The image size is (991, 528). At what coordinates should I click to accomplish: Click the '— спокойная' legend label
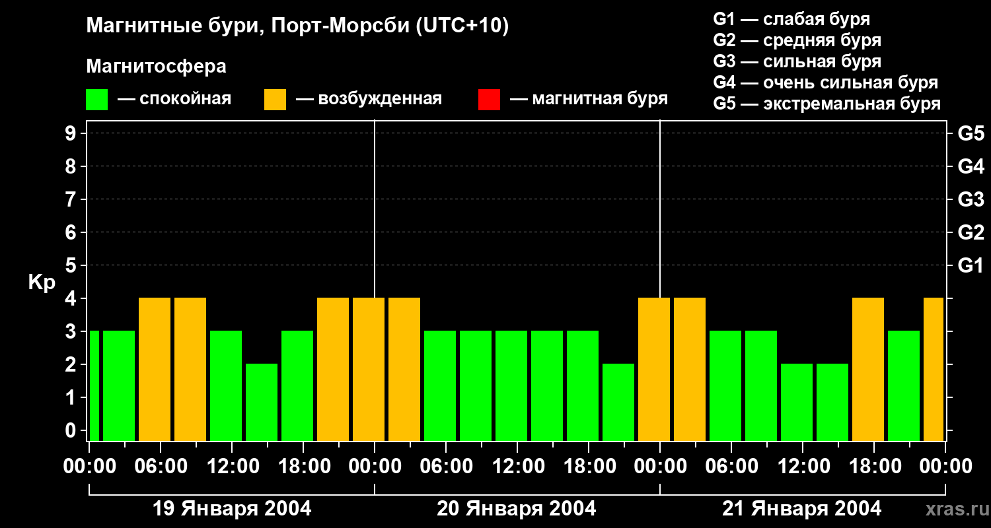click(x=174, y=99)
